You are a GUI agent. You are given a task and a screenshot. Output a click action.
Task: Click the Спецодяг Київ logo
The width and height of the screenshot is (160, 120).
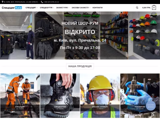pyautogui.click(x=12, y=8)
